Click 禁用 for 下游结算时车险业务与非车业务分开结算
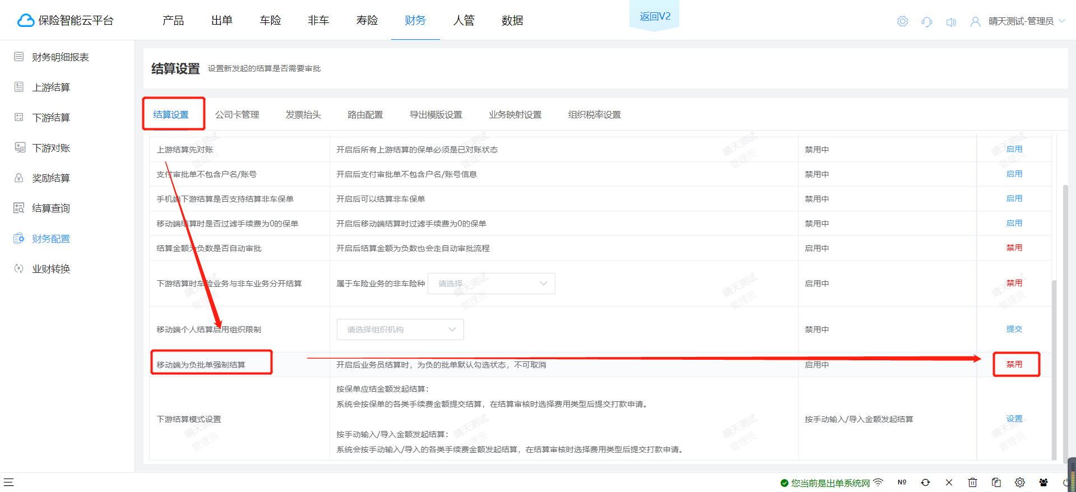Viewport: 1076px width, 492px height. [x=1014, y=283]
